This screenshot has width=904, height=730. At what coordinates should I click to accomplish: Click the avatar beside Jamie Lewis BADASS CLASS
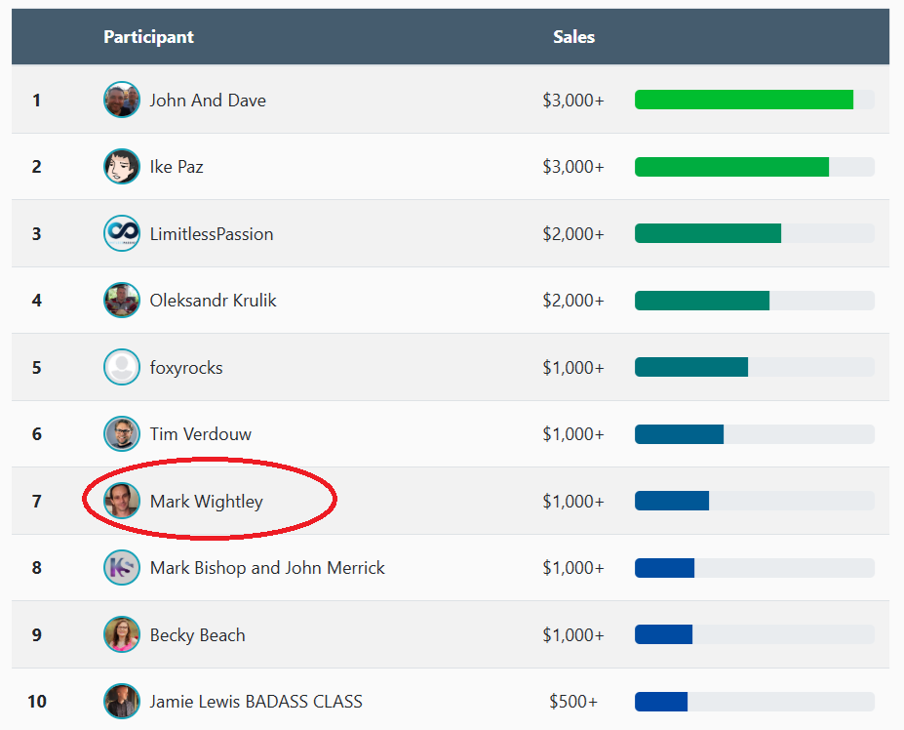click(x=122, y=701)
